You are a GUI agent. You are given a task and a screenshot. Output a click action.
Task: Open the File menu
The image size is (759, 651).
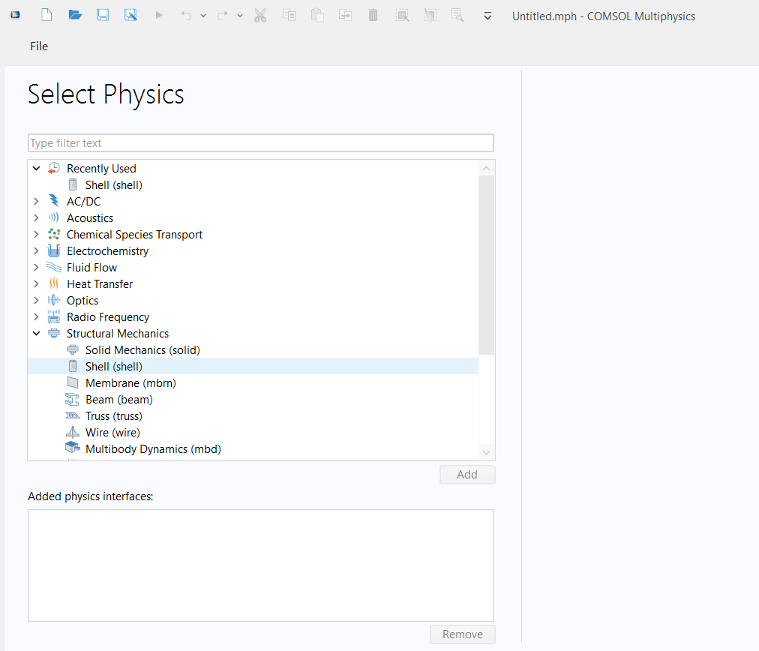tap(39, 46)
